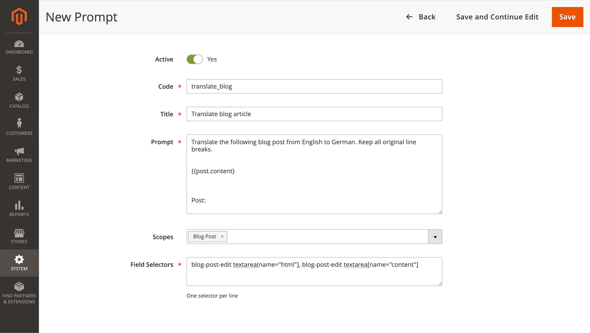This screenshot has width=590, height=333.
Task: Grab the Prompt textarea resize handle
Action: [440, 211]
